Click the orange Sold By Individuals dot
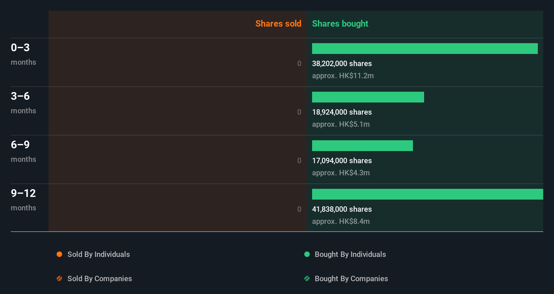 (59, 254)
